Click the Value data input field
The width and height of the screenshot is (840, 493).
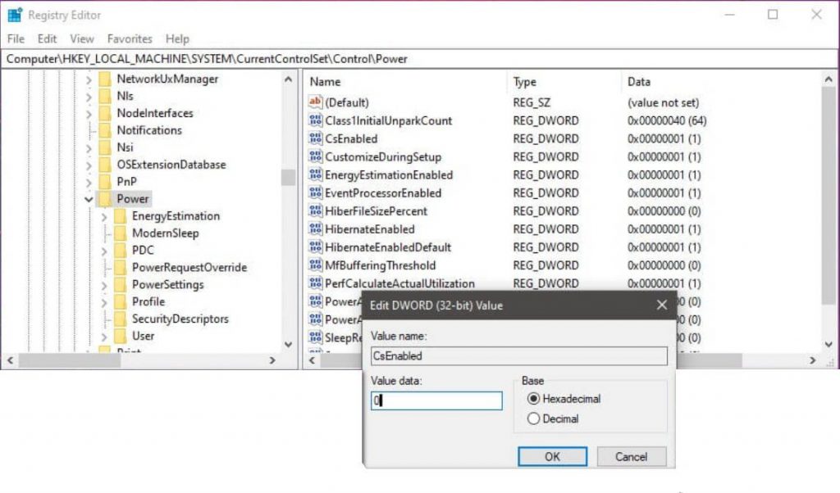[x=436, y=400]
